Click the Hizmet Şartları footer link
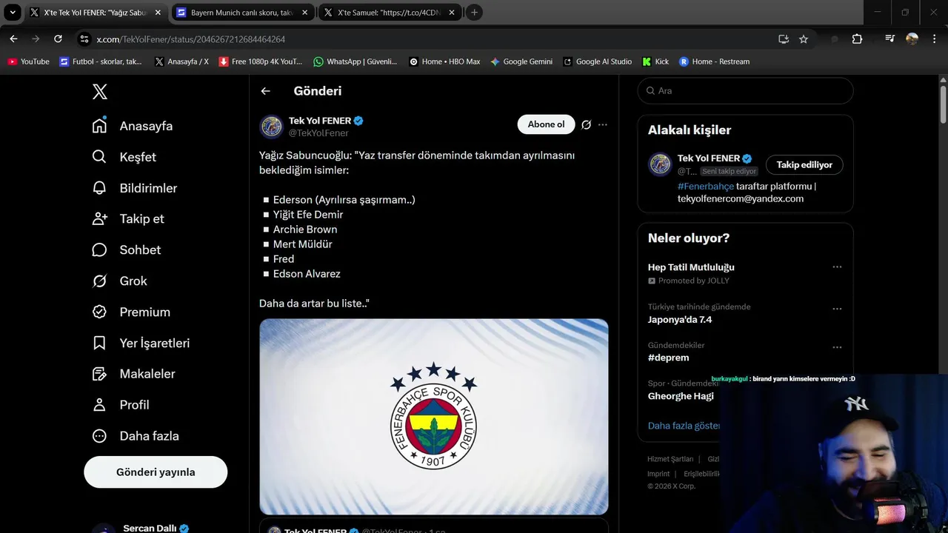This screenshot has width=948, height=533. click(670, 459)
